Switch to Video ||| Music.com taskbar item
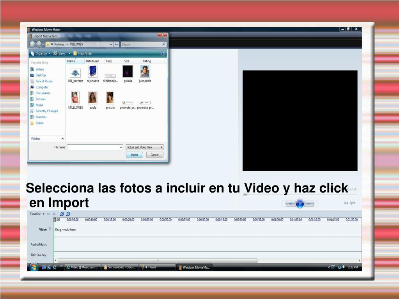399x299 pixels. pos(83,267)
